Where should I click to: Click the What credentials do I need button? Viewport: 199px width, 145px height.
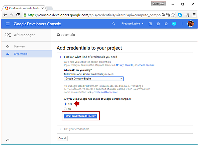coord(81,116)
